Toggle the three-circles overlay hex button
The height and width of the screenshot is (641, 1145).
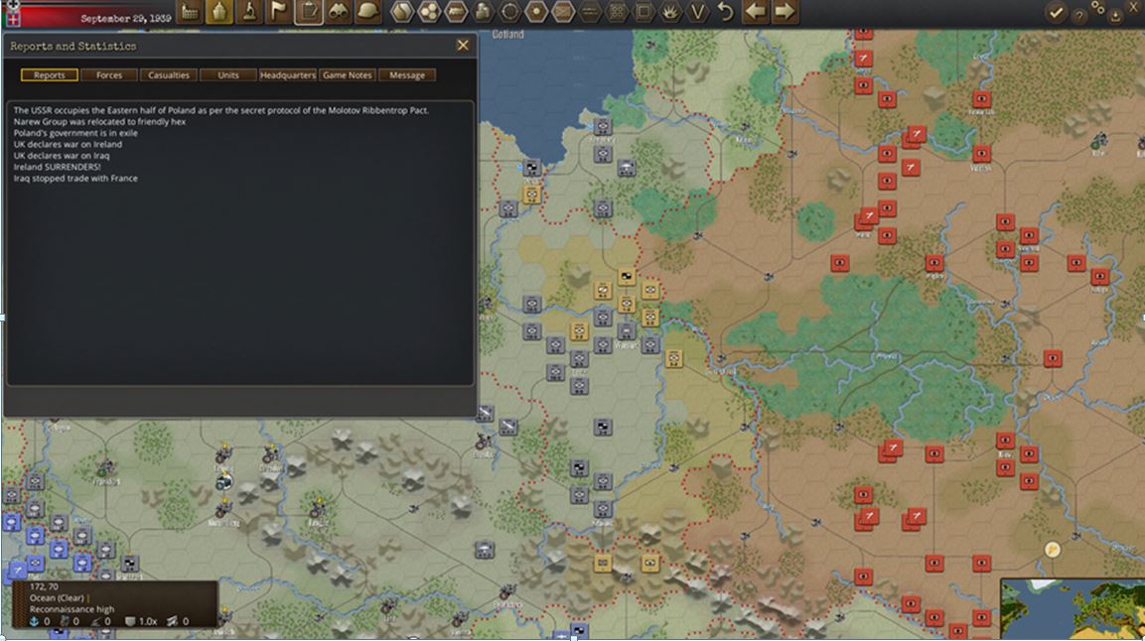click(x=429, y=12)
